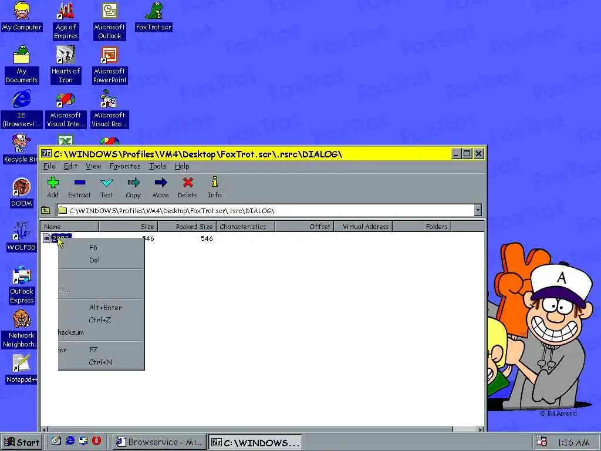Sort by the Folders column header
Image resolution: width=601 pixels, height=451 pixels.
tap(421, 226)
